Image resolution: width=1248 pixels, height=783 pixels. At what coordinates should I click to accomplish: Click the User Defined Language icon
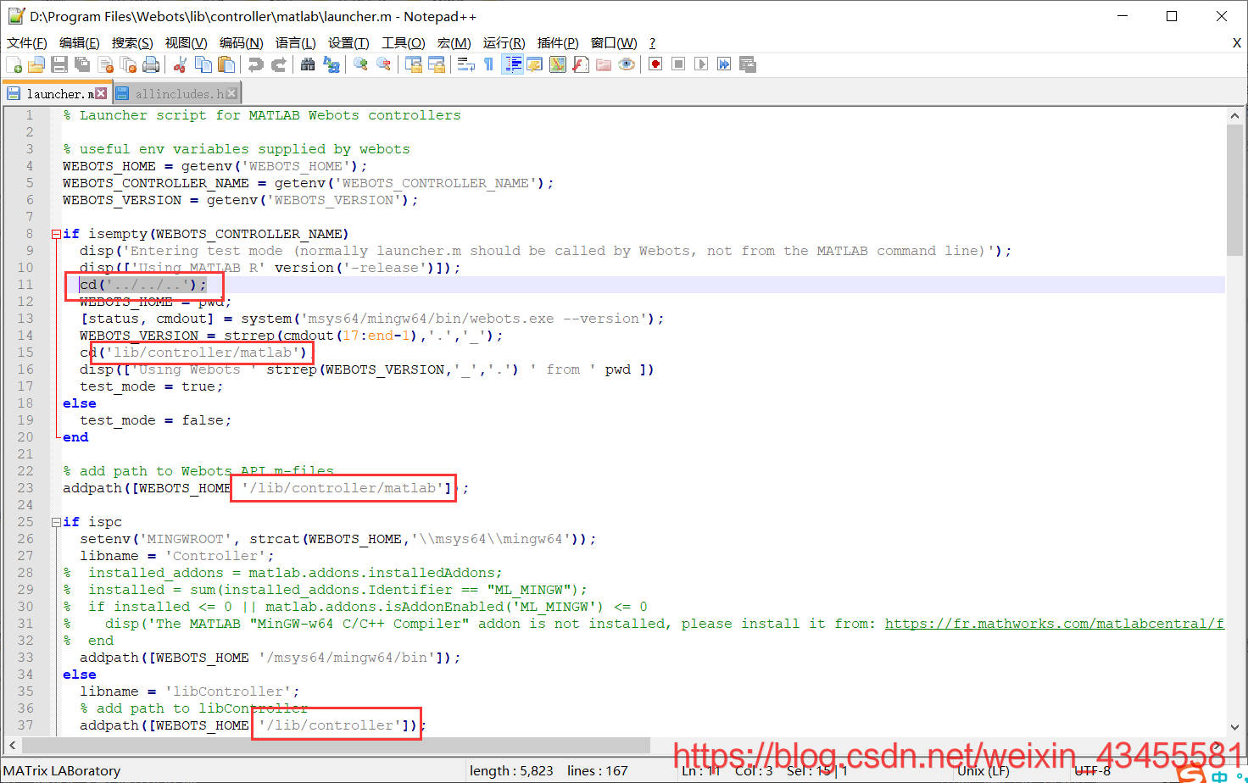[x=535, y=64]
